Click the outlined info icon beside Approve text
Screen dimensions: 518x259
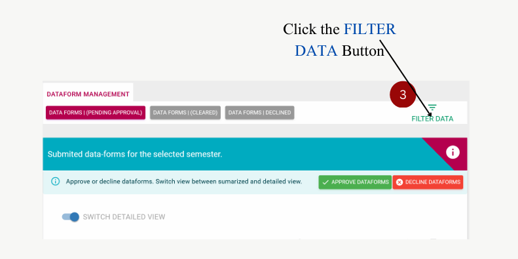(x=56, y=181)
